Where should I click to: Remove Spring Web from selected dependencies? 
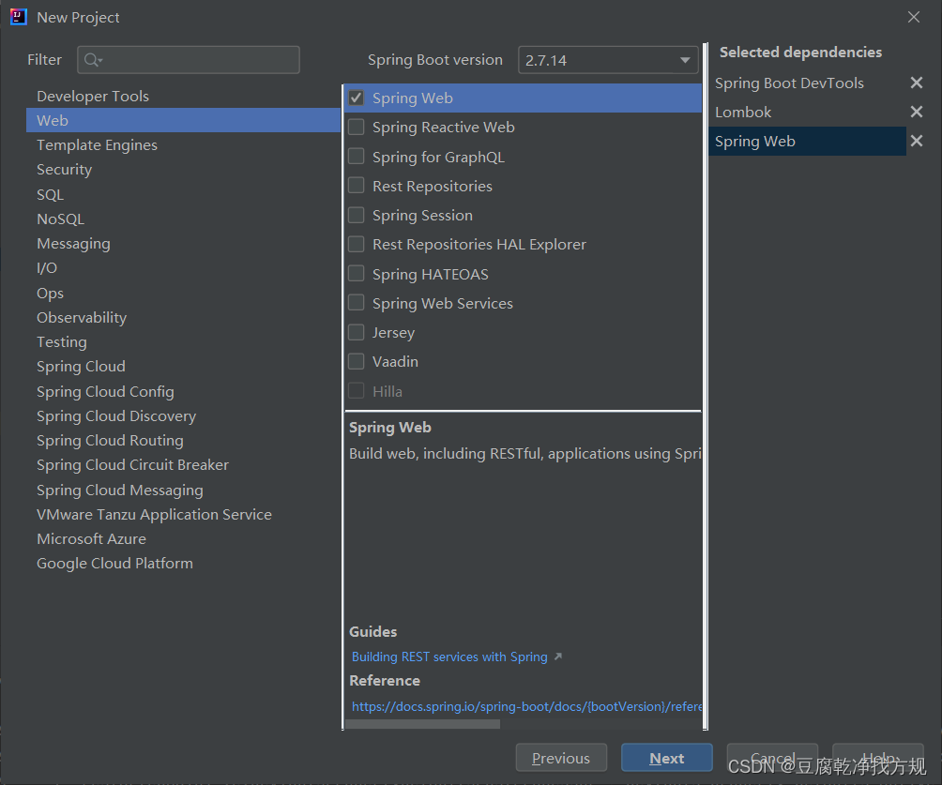pos(916,141)
